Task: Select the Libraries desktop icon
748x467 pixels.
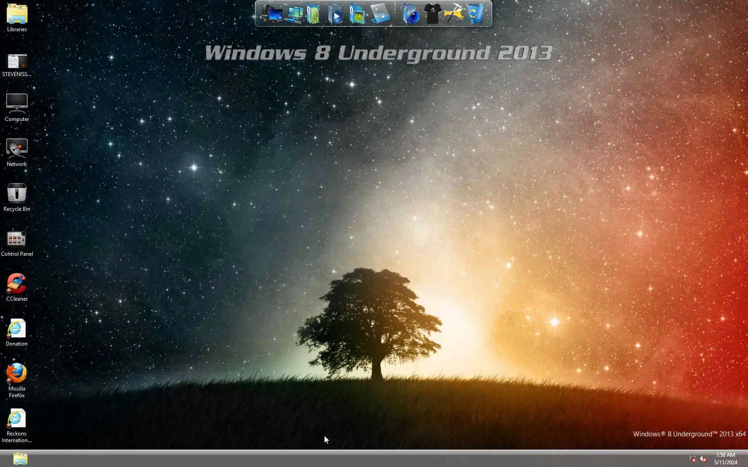Action: click(17, 18)
